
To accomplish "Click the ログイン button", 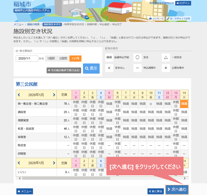I will coord(183,3).
